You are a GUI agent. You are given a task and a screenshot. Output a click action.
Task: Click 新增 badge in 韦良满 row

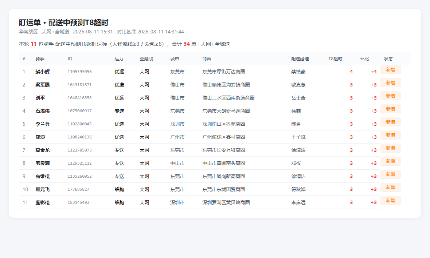[x=391, y=161]
